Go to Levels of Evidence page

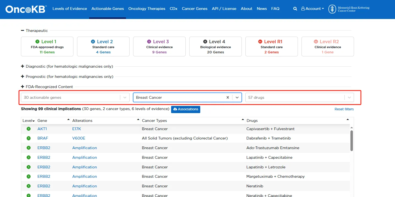point(70,9)
